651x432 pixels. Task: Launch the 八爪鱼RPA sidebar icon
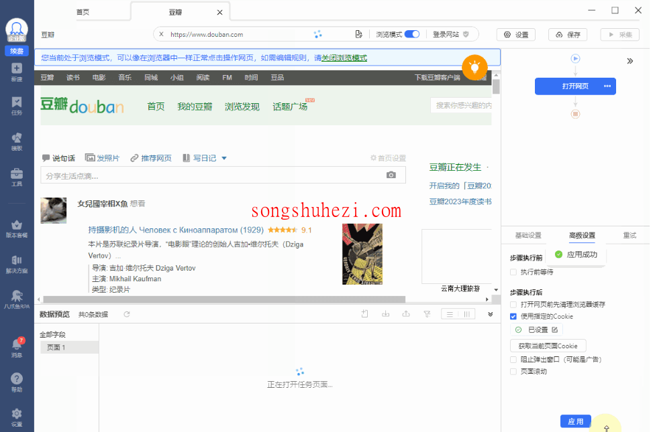click(17, 300)
